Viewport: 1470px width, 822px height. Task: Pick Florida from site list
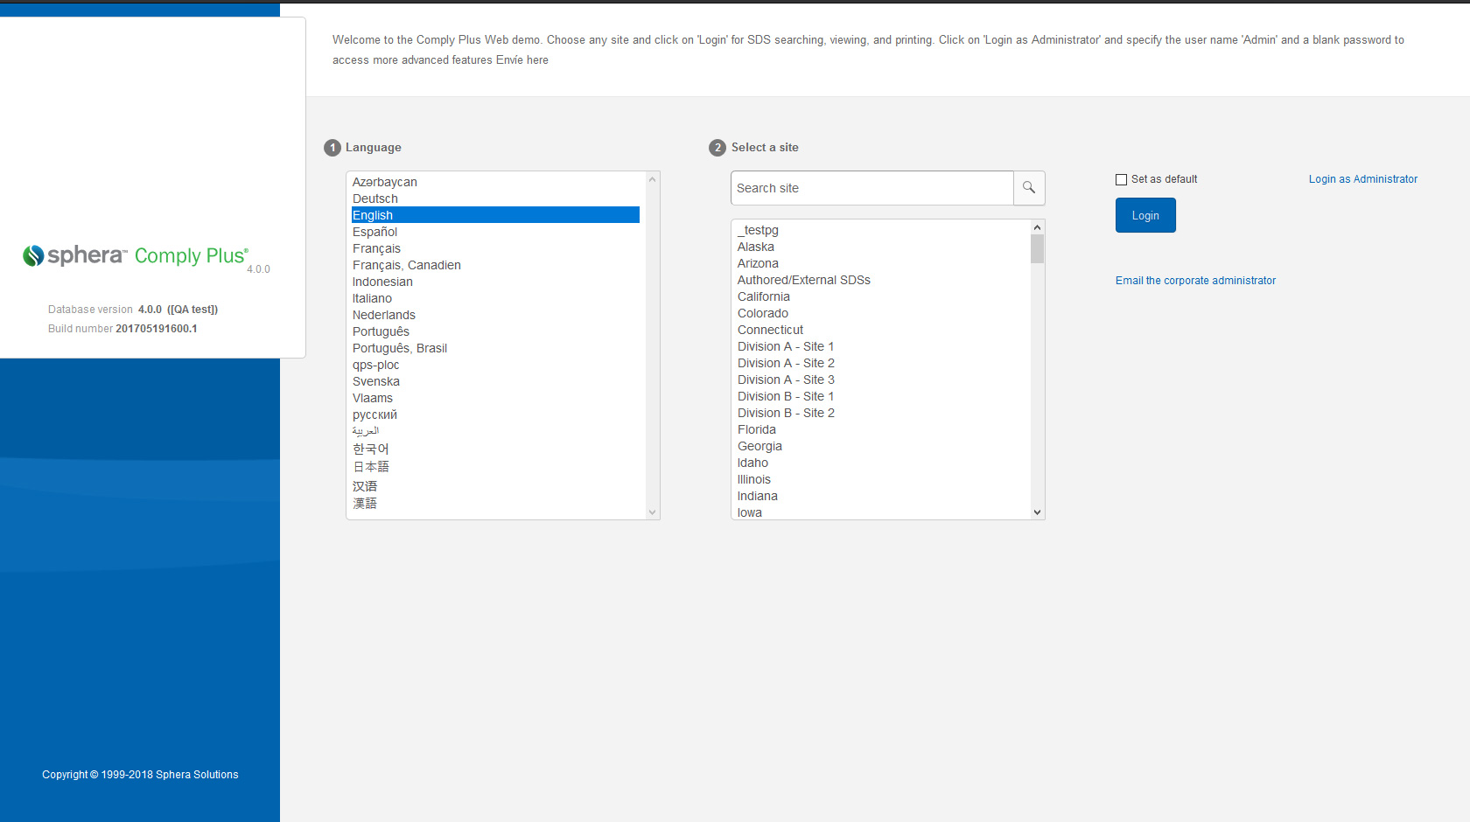[882, 429]
